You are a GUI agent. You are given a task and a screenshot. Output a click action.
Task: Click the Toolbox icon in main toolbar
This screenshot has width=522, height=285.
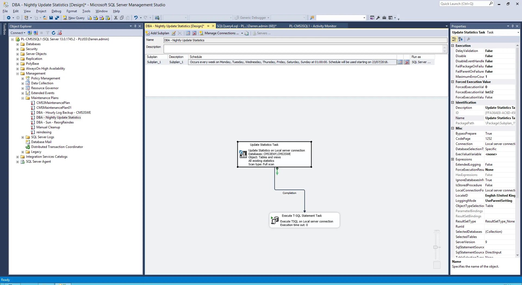(384, 18)
